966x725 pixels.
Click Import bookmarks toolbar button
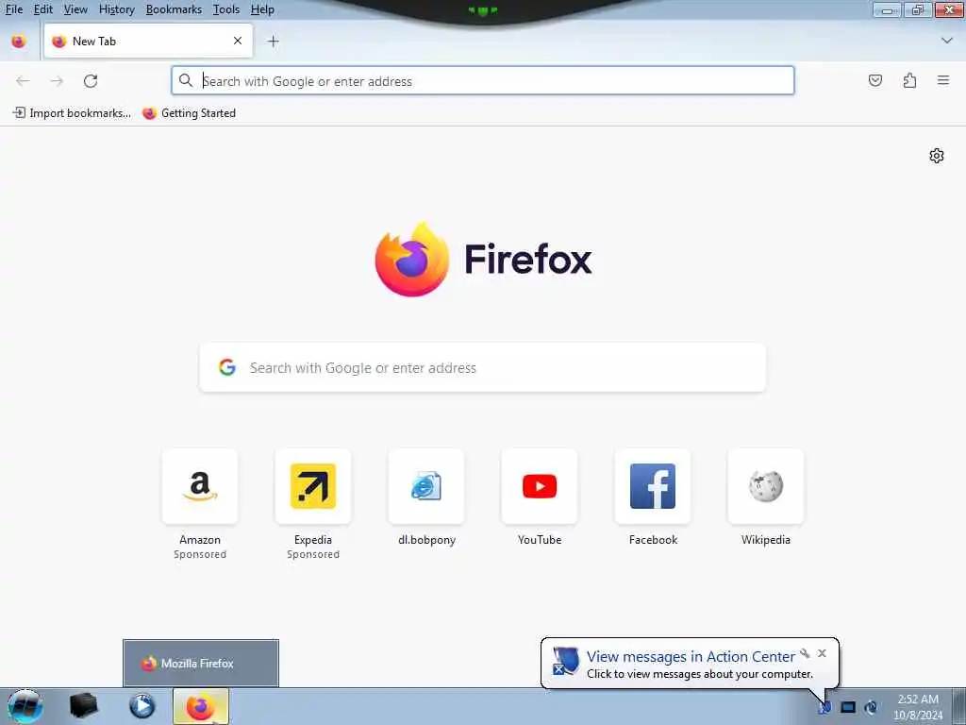tap(72, 113)
